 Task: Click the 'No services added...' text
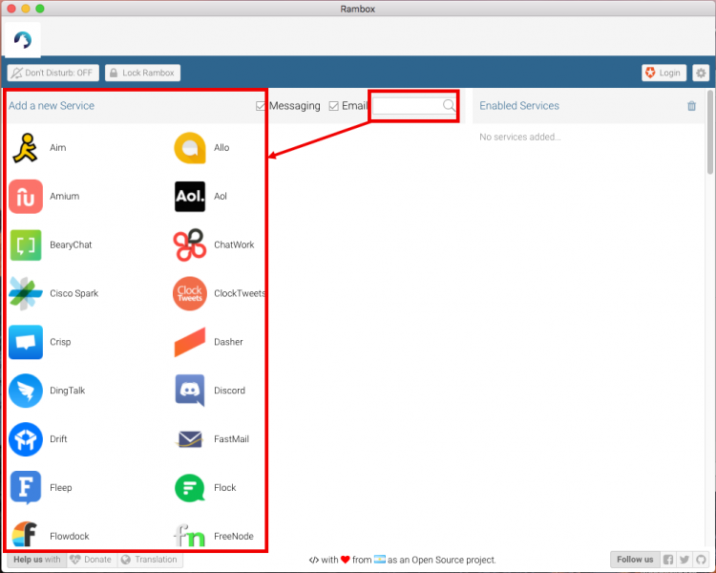coord(520,137)
